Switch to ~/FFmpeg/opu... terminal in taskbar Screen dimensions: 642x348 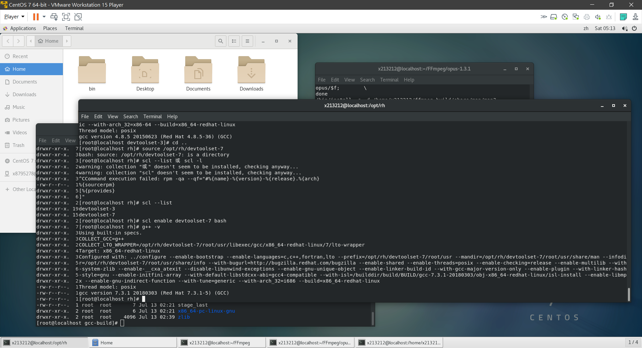(311, 343)
